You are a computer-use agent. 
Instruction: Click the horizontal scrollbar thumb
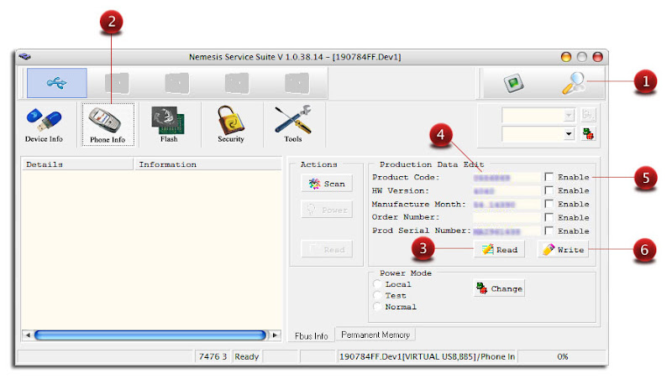click(150, 335)
